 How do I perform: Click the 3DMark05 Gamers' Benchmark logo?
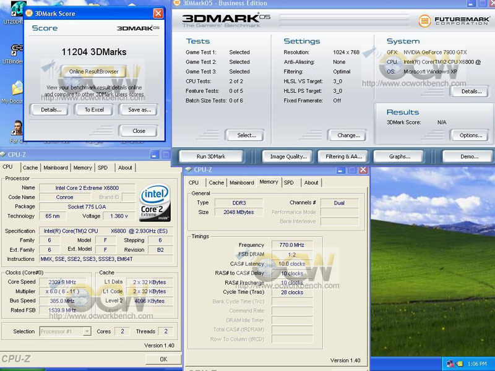226,20
